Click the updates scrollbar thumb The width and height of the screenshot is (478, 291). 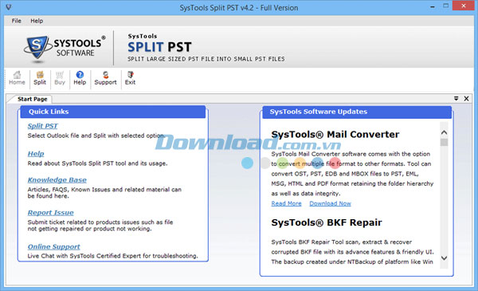click(445, 143)
